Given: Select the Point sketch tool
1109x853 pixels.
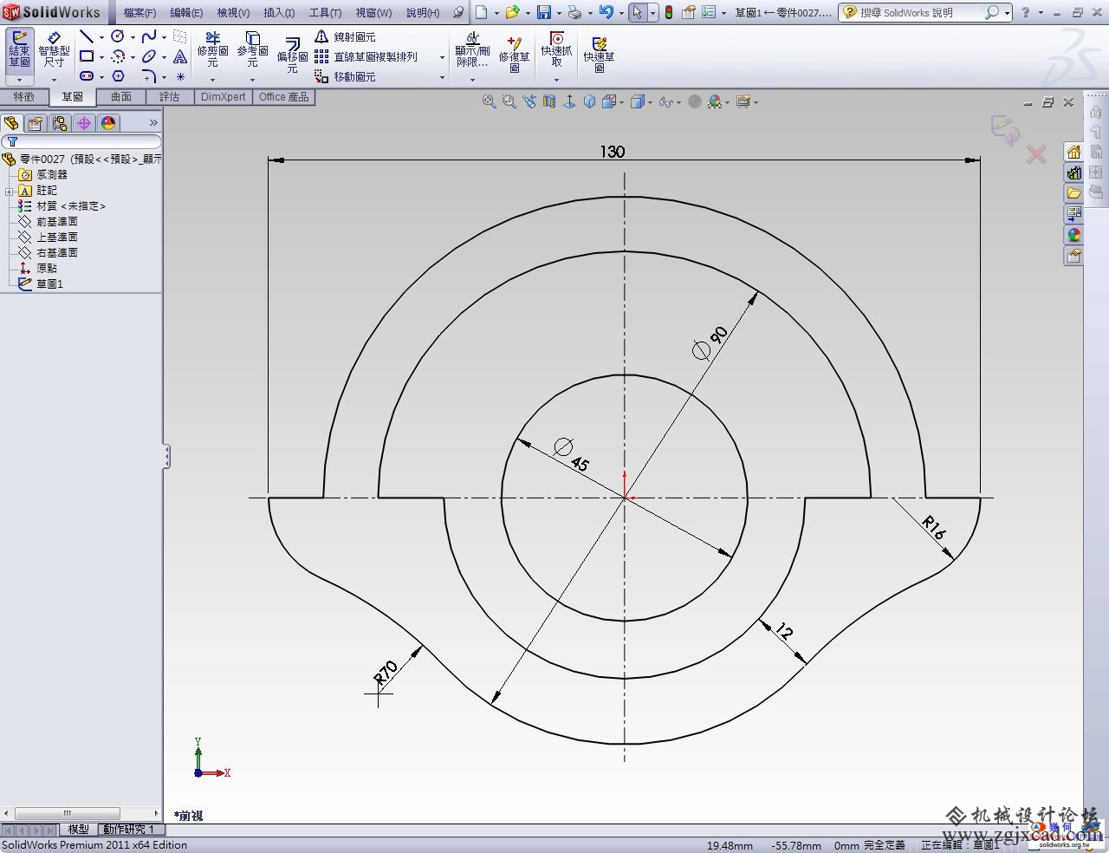Looking at the screenshot, I should (180, 76).
